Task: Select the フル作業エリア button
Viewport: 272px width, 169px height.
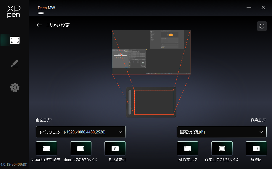Action: [x=187, y=149]
